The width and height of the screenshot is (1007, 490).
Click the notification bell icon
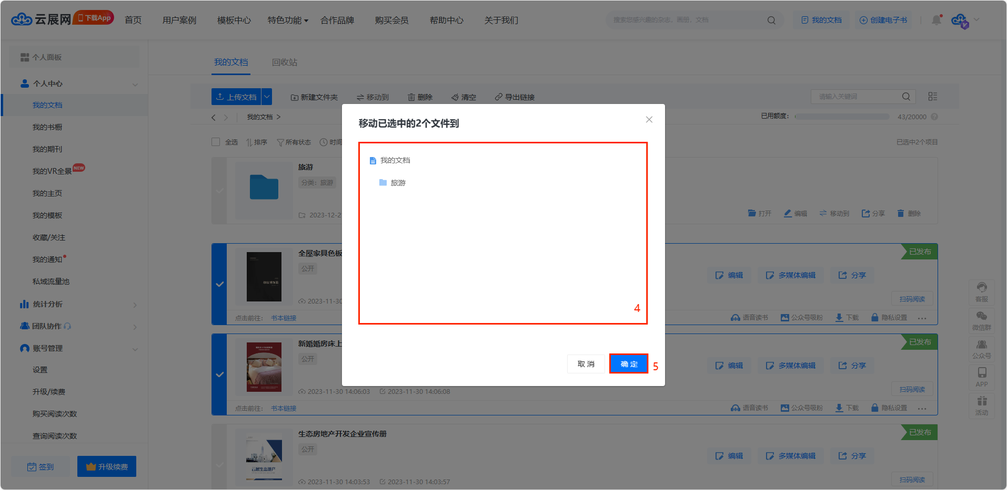point(936,20)
